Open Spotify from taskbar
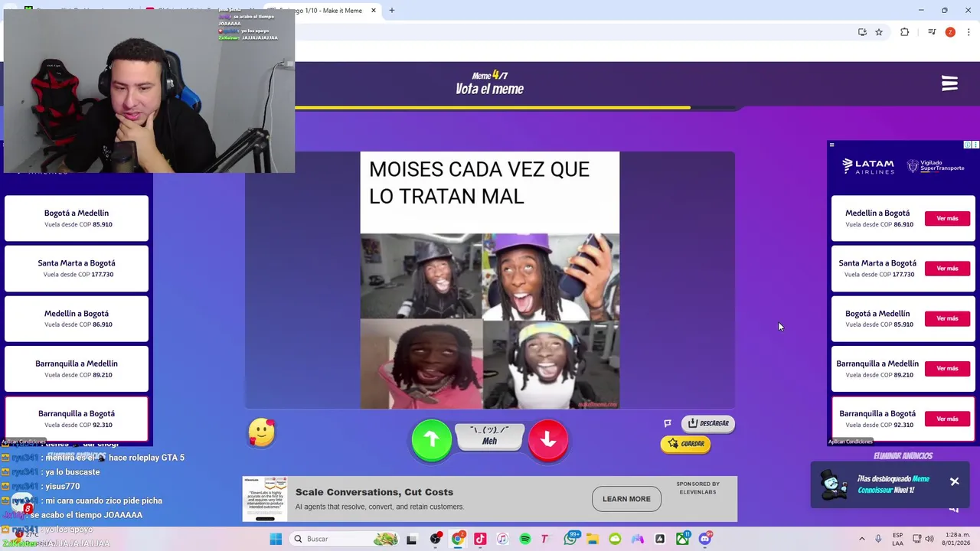 click(525, 539)
